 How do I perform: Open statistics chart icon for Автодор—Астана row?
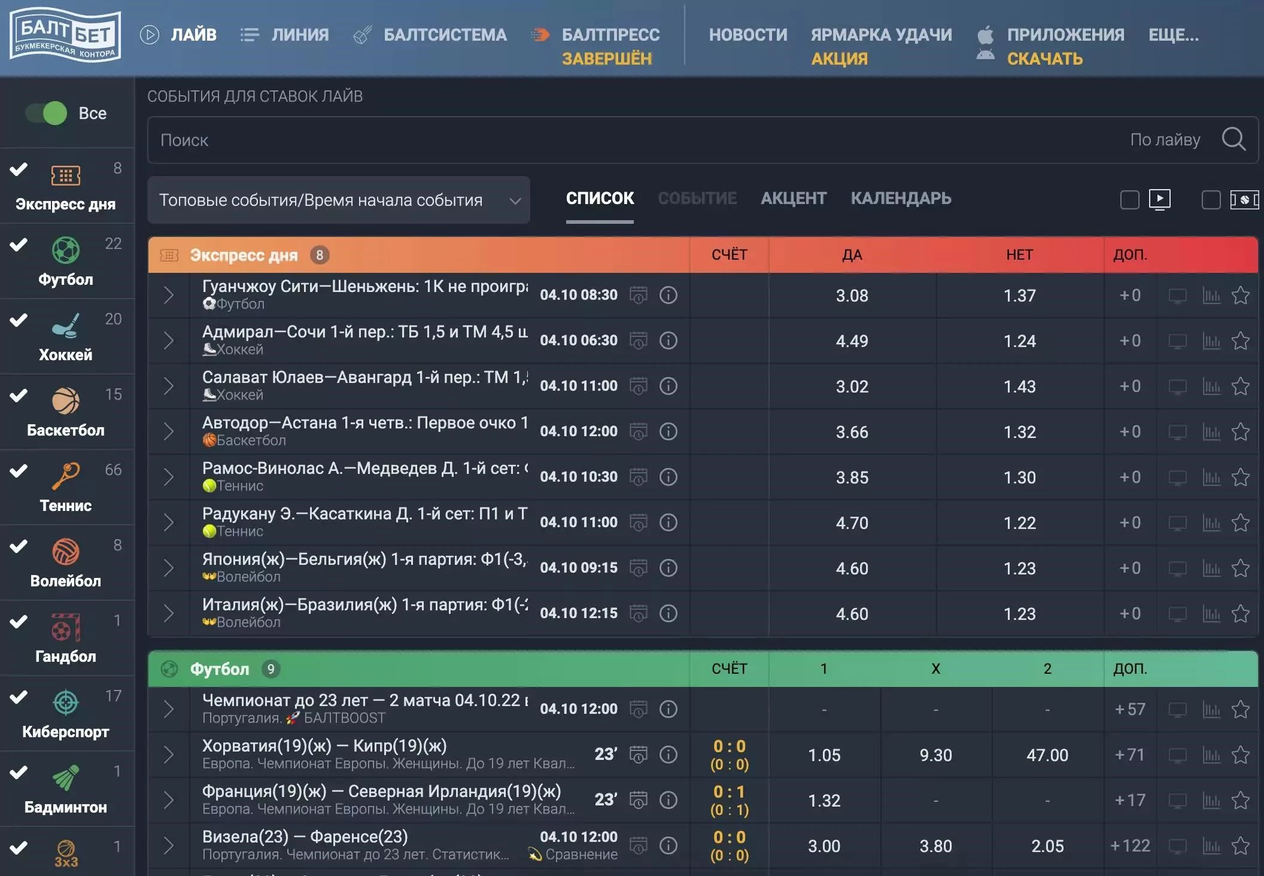tap(1211, 431)
